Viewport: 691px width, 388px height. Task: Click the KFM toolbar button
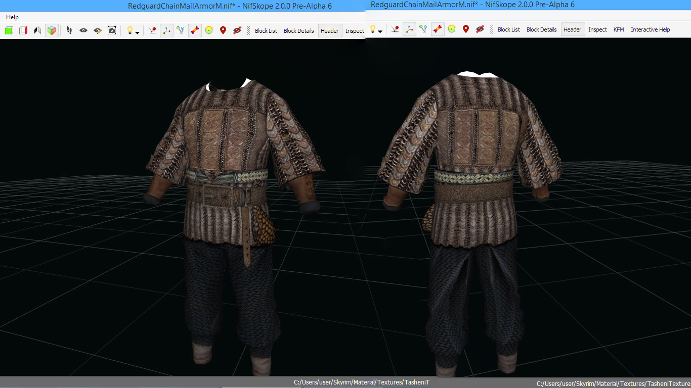[x=619, y=30]
